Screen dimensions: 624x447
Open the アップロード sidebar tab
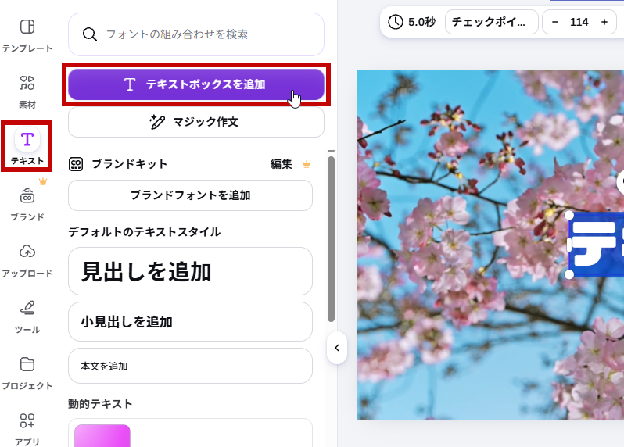(27, 261)
